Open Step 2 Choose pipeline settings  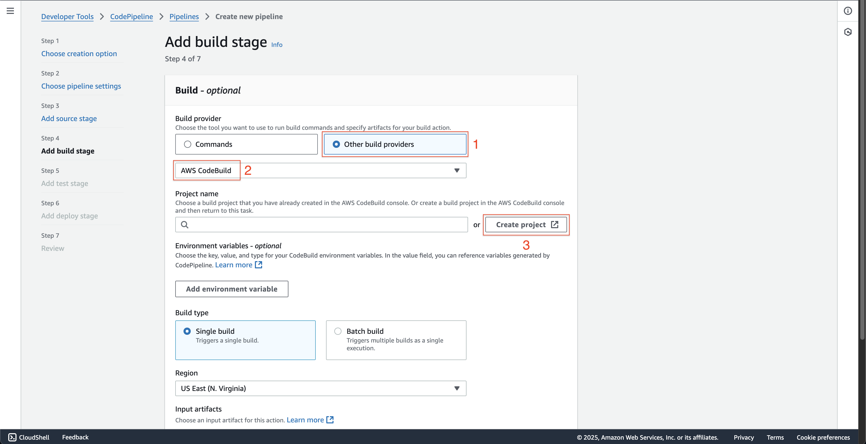coord(81,86)
